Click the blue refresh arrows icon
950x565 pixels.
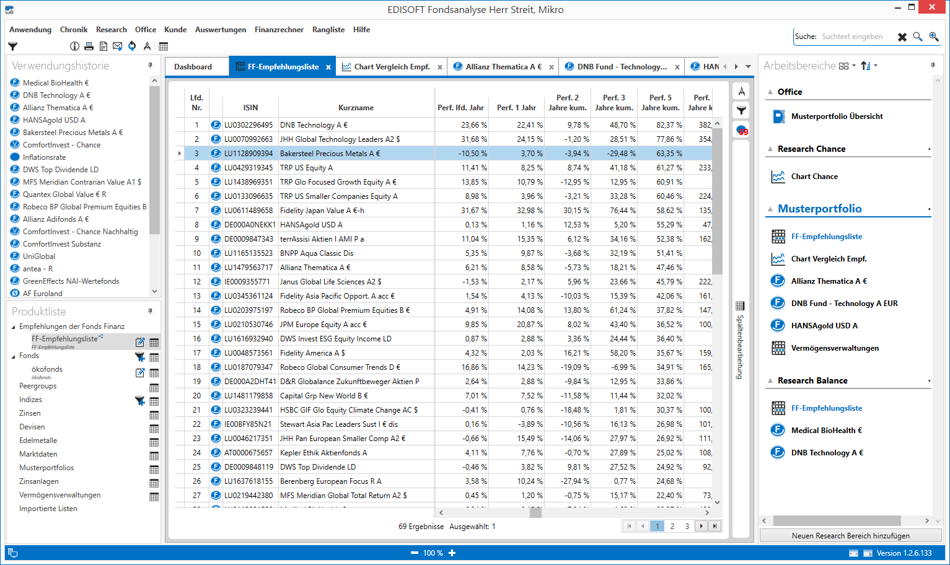point(132,46)
